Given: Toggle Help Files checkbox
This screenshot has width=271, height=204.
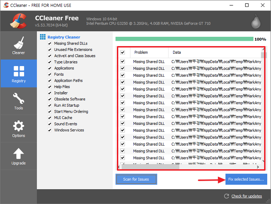Looking at the screenshot, I should coord(50,87).
